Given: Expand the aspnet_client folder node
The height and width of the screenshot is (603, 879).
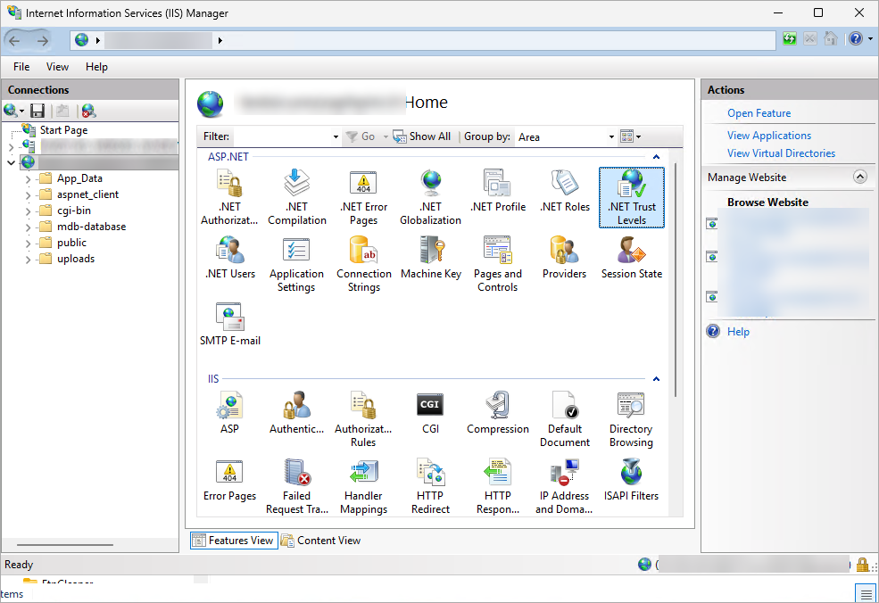Looking at the screenshot, I should (28, 195).
